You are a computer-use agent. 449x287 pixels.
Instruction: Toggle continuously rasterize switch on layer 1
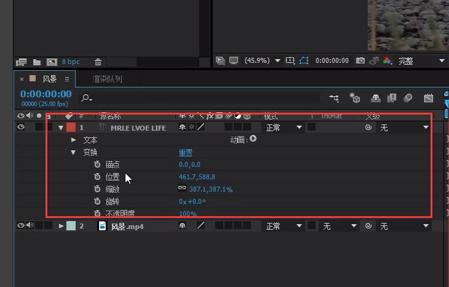(x=191, y=127)
